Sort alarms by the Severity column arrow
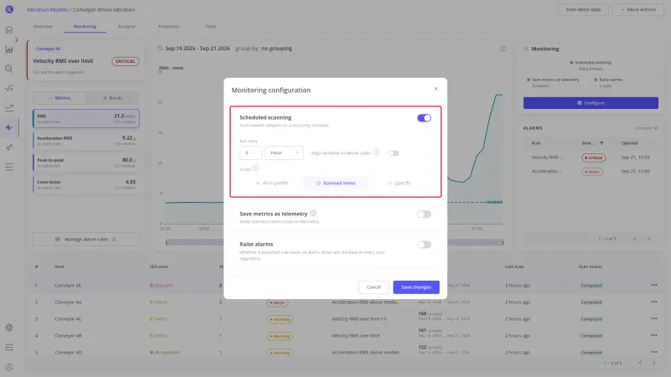Screen dimensions: 671x377 pos(601,143)
